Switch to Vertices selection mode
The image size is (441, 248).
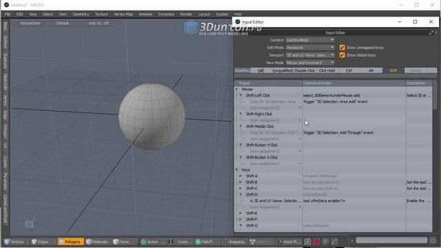point(14,242)
